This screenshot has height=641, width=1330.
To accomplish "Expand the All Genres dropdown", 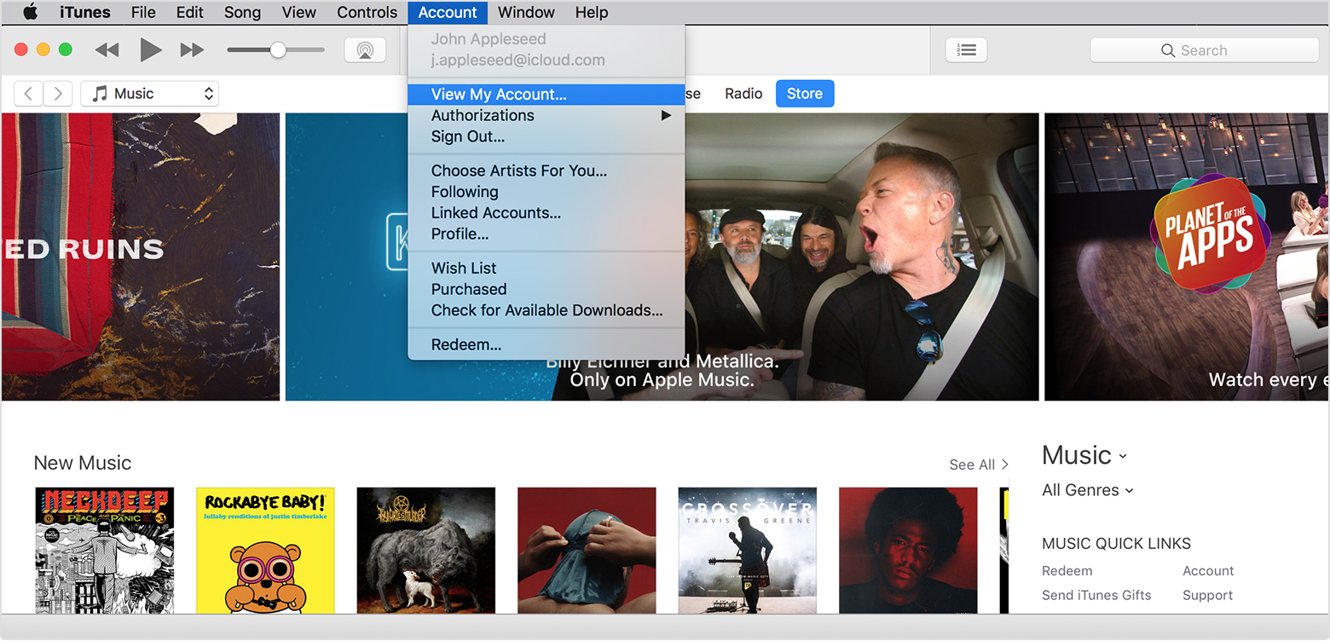I will [x=1088, y=490].
